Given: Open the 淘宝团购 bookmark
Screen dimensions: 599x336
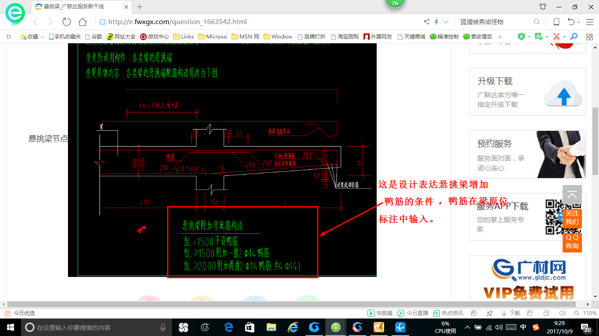Looking at the screenshot, I should (345, 37).
